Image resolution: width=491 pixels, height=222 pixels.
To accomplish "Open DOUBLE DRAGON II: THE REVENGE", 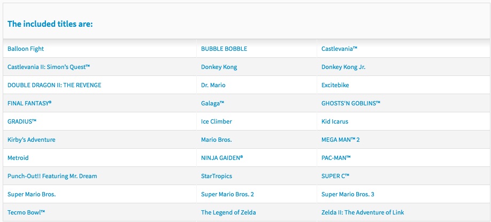I will click(54, 85).
